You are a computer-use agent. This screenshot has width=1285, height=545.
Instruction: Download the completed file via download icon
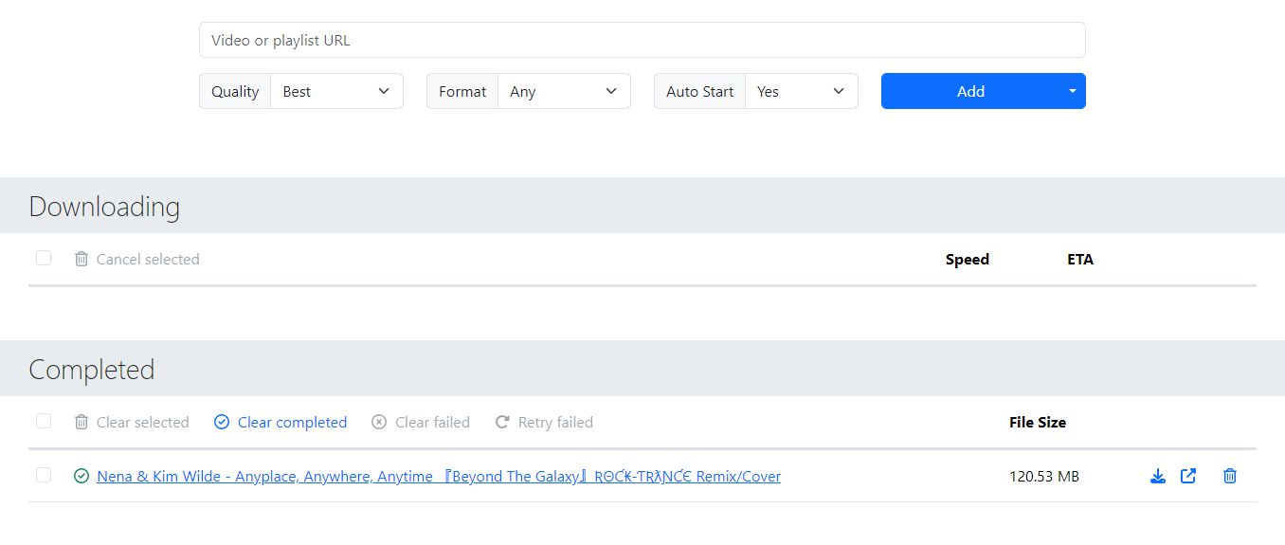tap(1157, 476)
